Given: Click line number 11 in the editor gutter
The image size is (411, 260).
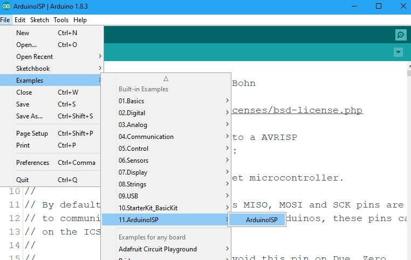Looking at the screenshot, I should pyautogui.click(x=15, y=205).
